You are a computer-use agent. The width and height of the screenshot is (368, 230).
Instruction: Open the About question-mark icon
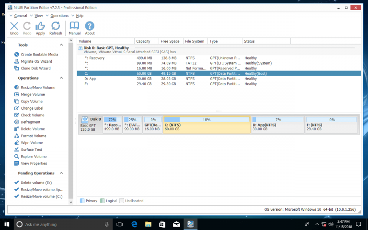point(90,28)
